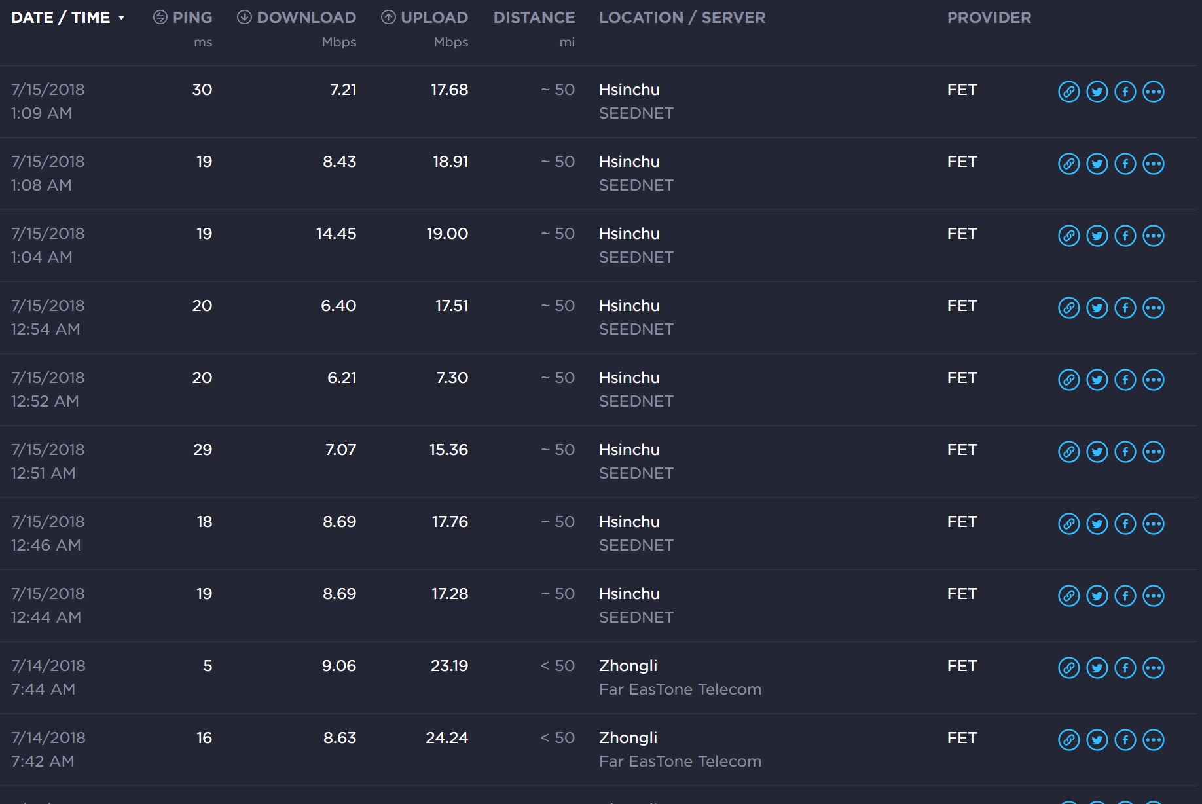This screenshot has width=1202, height=804.
Task: Click the Date / Time sort arrow
Action: [121, 18]
